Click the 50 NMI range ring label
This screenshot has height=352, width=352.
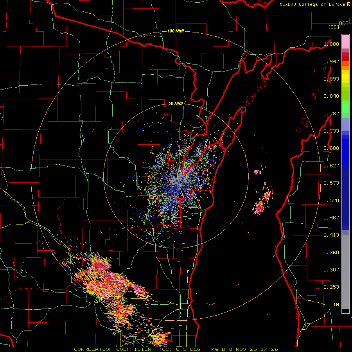(176, 104)
